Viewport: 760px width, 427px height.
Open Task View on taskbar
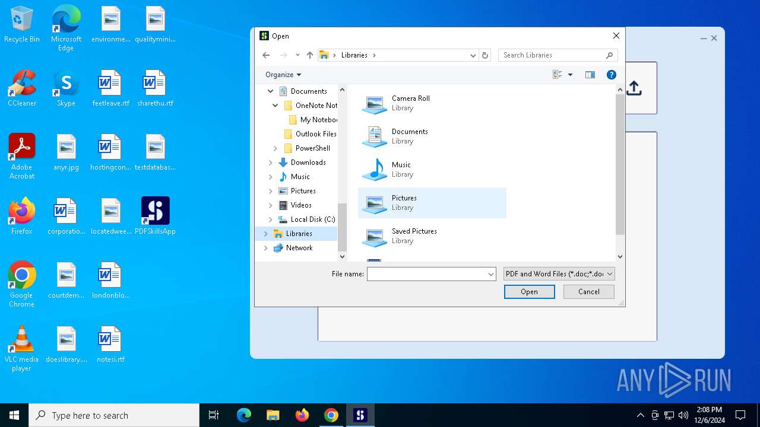[214, 415]
